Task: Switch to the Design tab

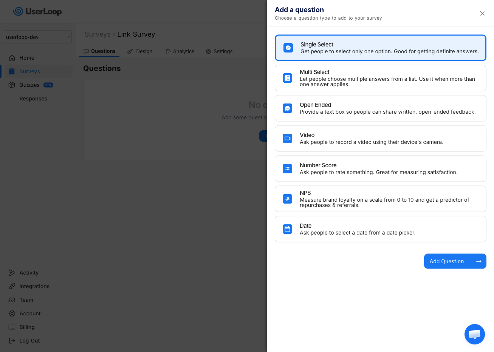Action: [140, 51]
